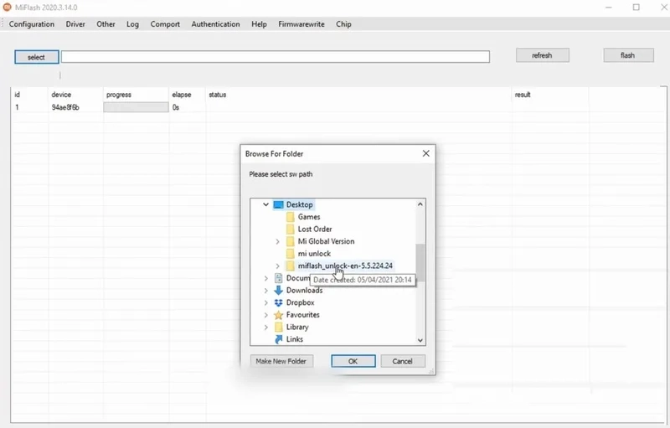Click the Games folder icon
Viewport: 670px width, 428px height.
point(291,217)
